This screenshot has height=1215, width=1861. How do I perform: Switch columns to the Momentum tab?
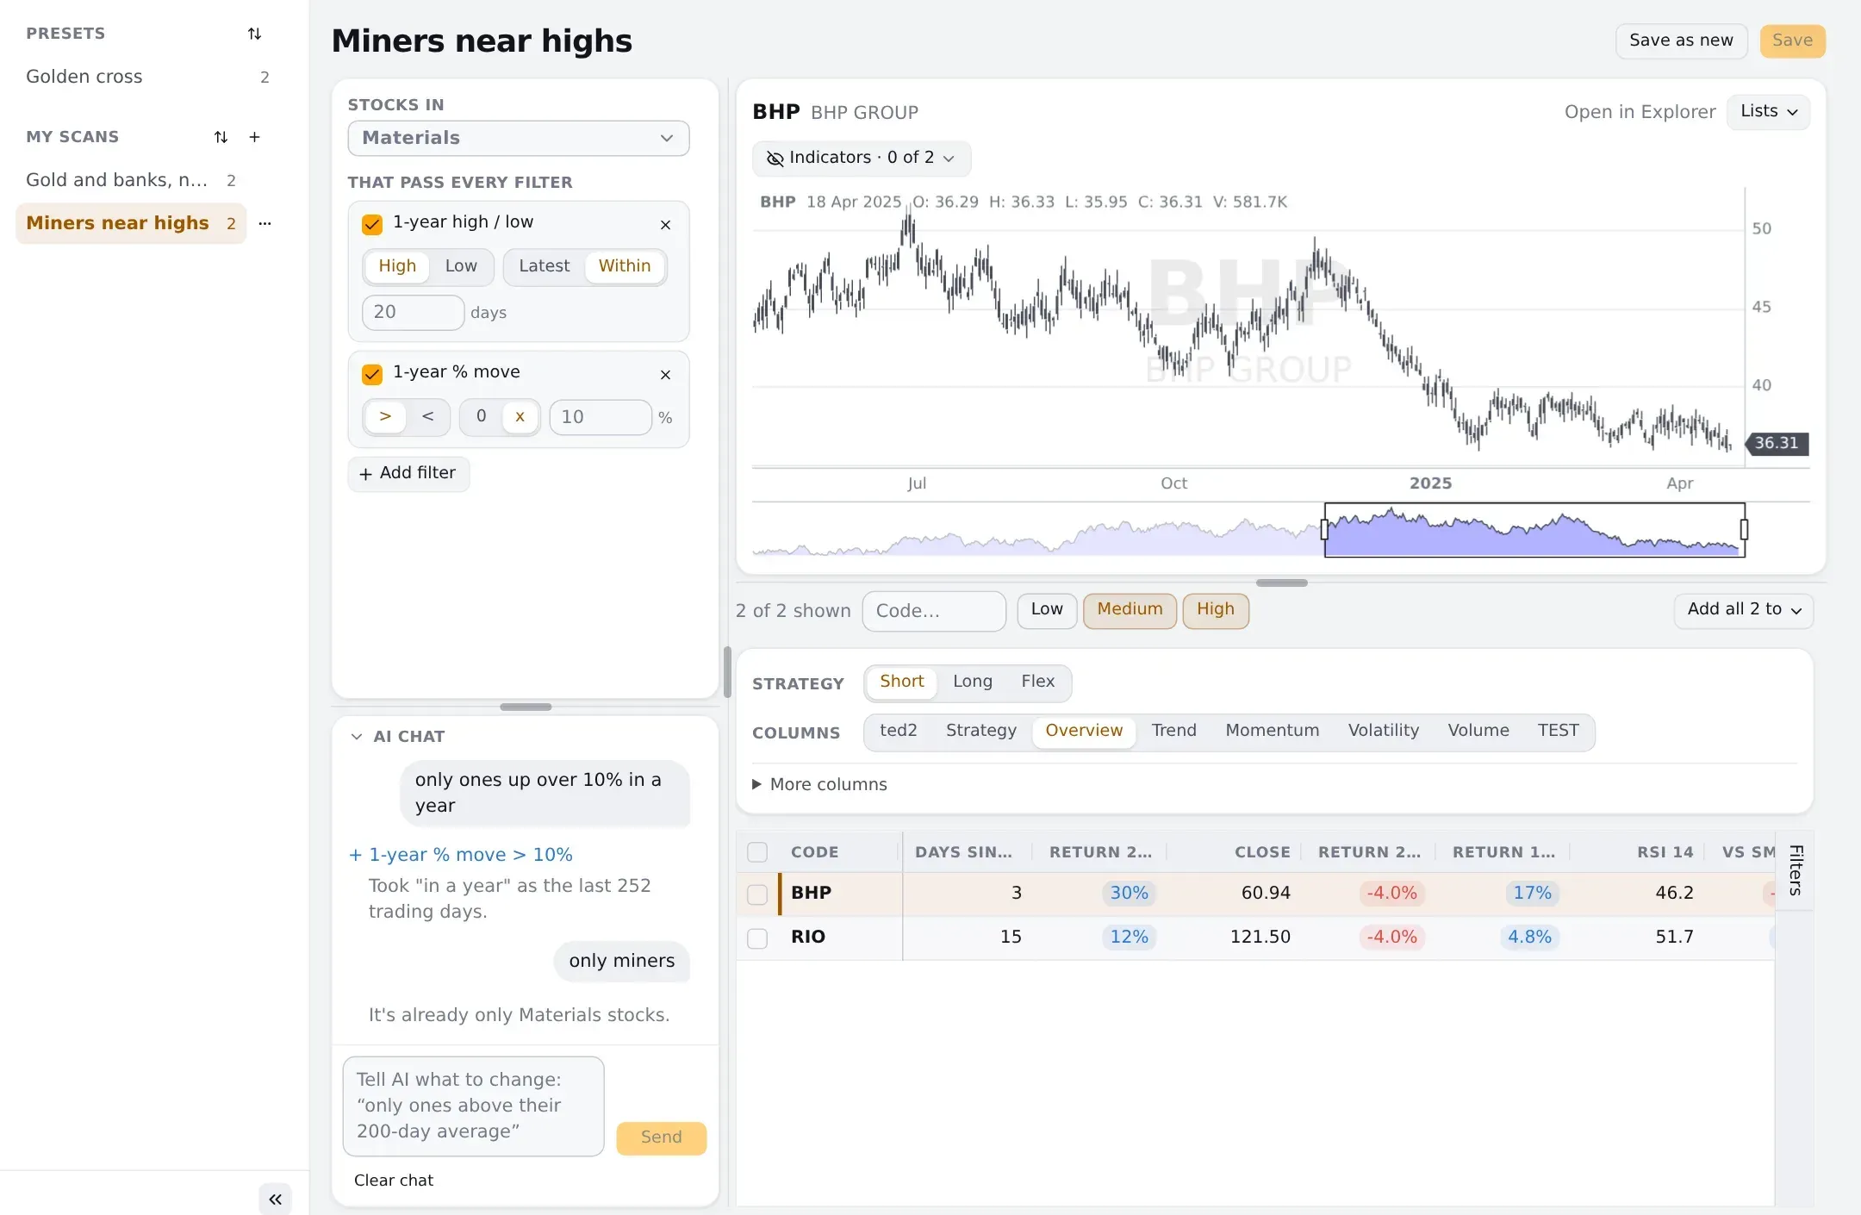1272,731
